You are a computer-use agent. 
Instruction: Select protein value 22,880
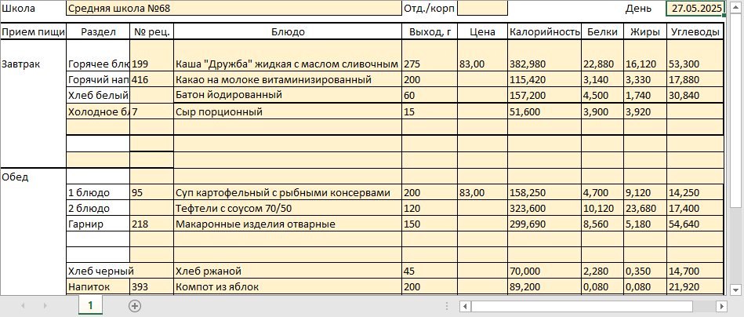coord(603,56)
